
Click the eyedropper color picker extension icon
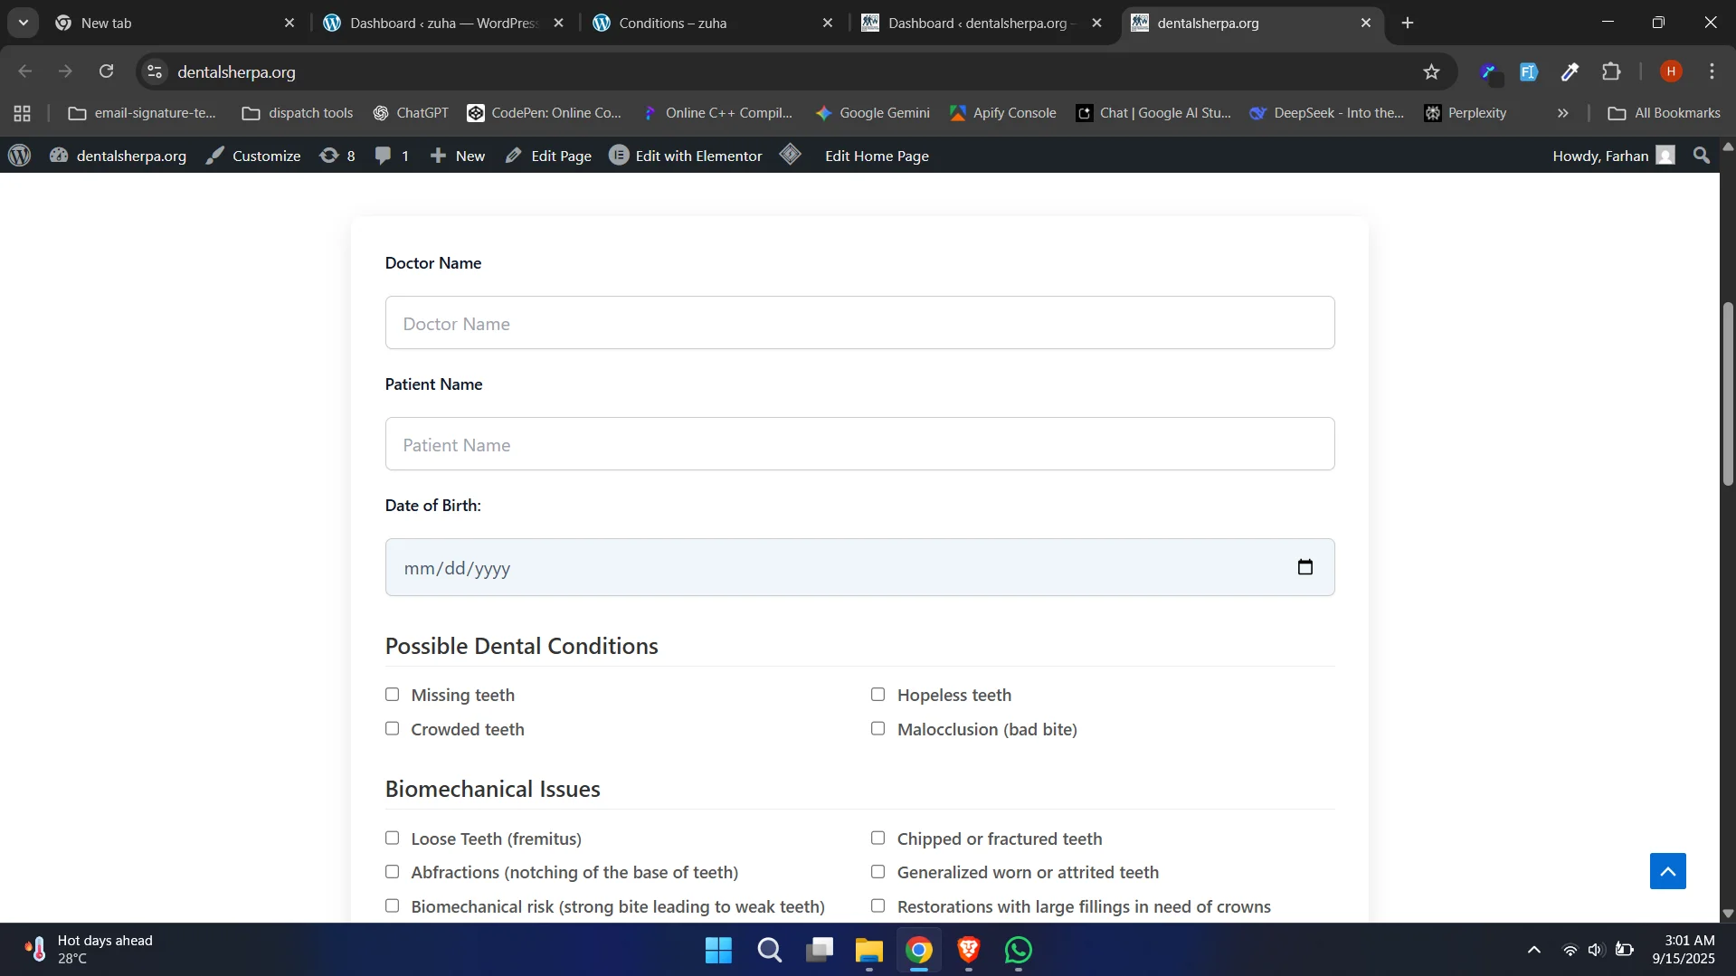pyautogui.click(x=1570, y=71)
